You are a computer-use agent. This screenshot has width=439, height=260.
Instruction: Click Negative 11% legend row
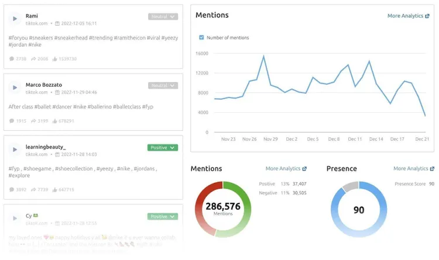pos(283,193)
